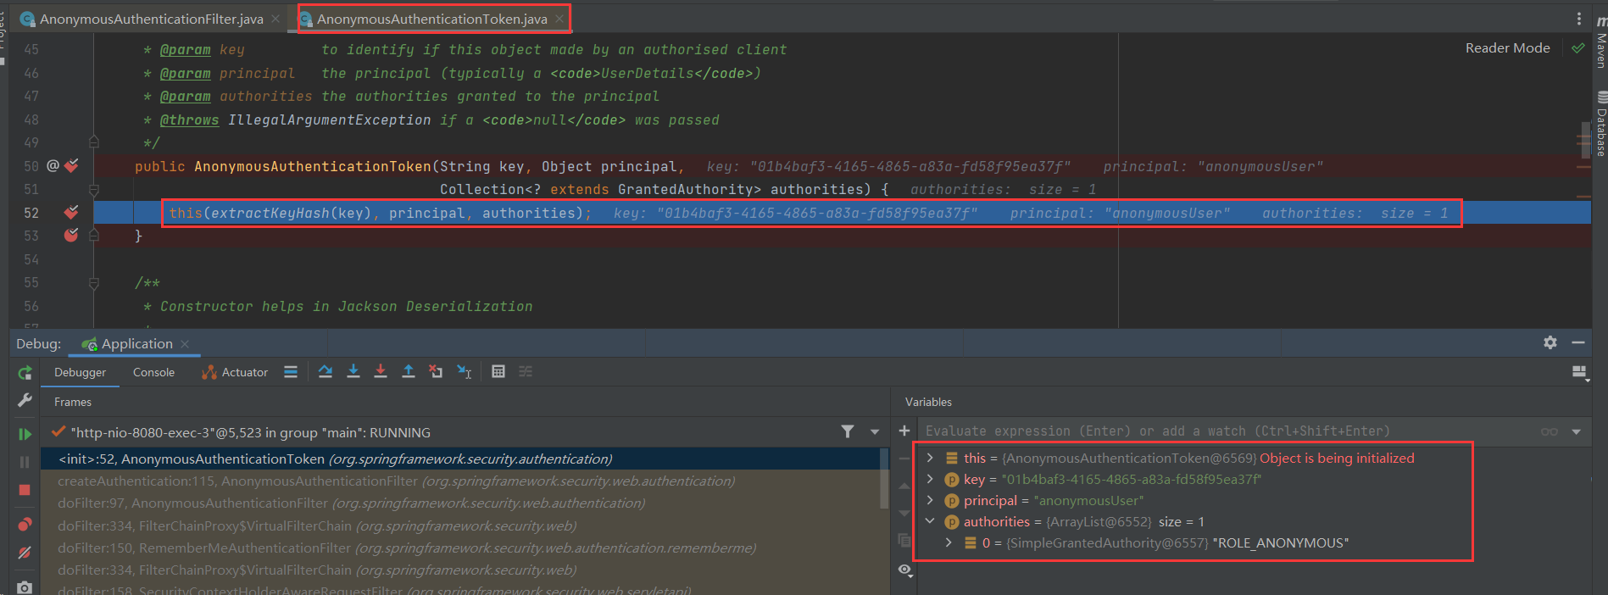The image size is (1608, 595).
Task: Open Debug panel gear settings
Action: pos(1550,342)
